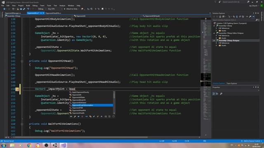Click the Navigate Backward toolbar icon
The height and width of the screenshot is (148, 264).
pyautogui.click(x=5, y=9)
